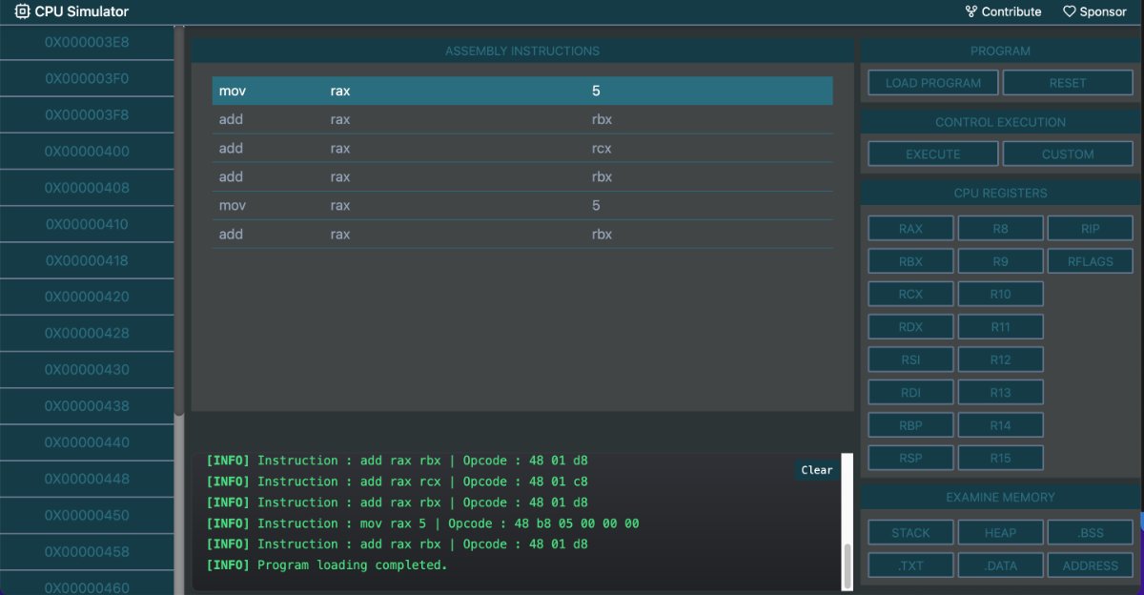Select the RSP register button

(x=910, y=458)
